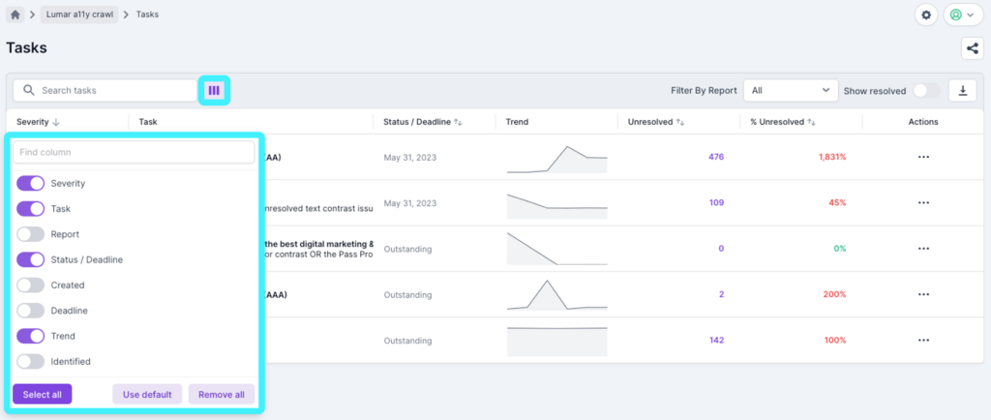Click the Task column header
The height and width of the screenshot is (420, 991).
pyautogui.click(x=148, y=122)
